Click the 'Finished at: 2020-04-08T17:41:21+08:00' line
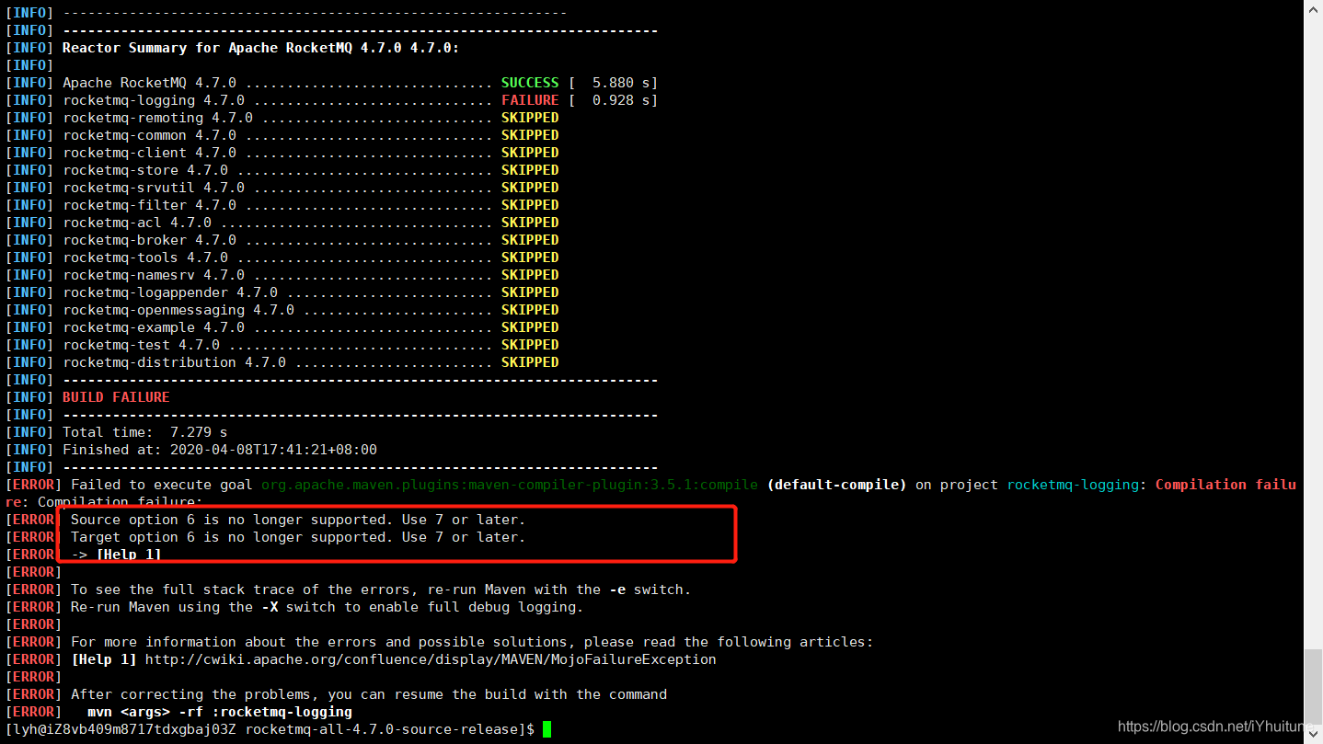 tap(191, 450)
